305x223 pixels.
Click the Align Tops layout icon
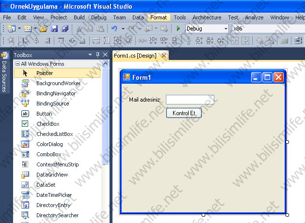click(61, 41)
